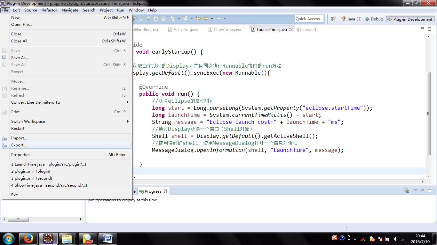Open Firefox from the taskbar

tap(28, 238)
